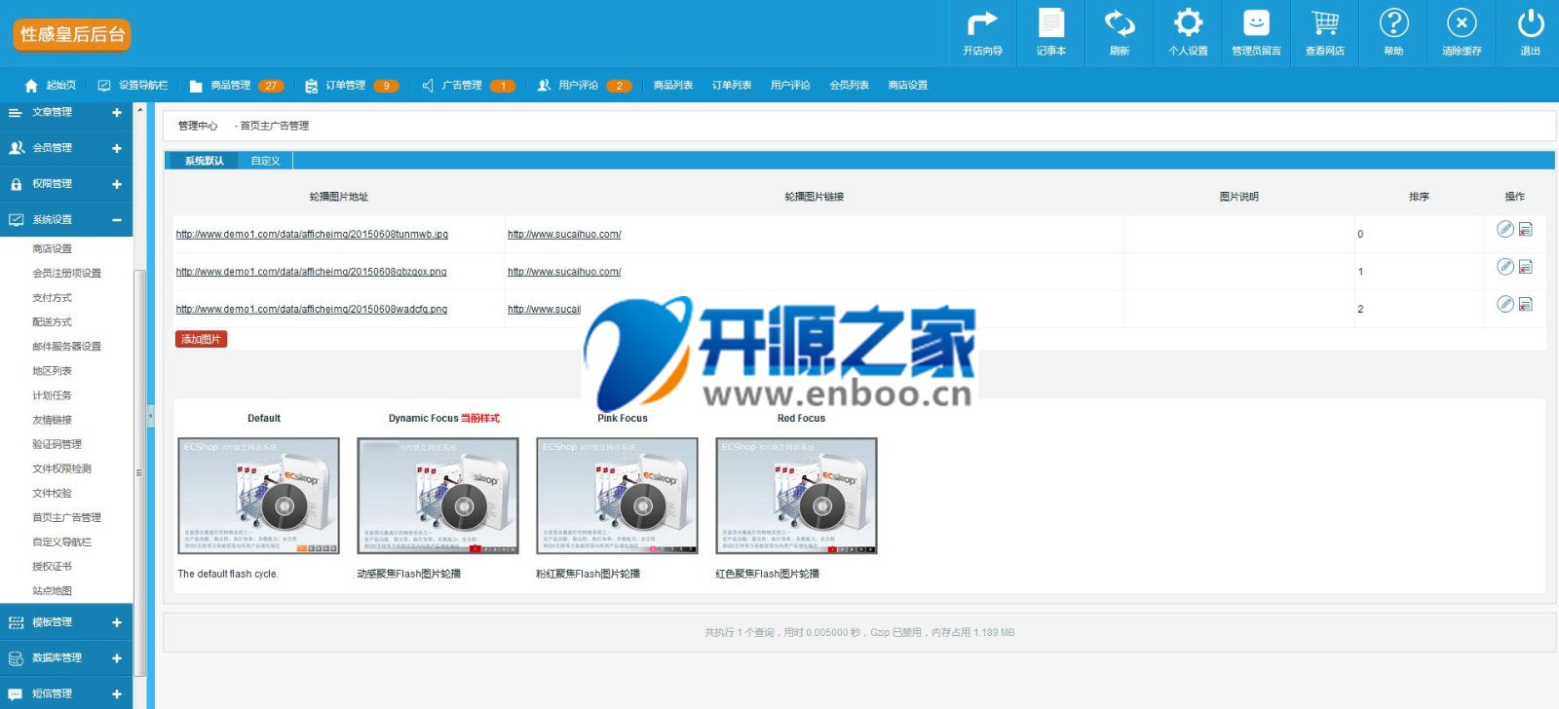Edit the row for 20150608qbzqox.png
The height and width of the screenshot is (709, 1559).
coord(1505,266)
